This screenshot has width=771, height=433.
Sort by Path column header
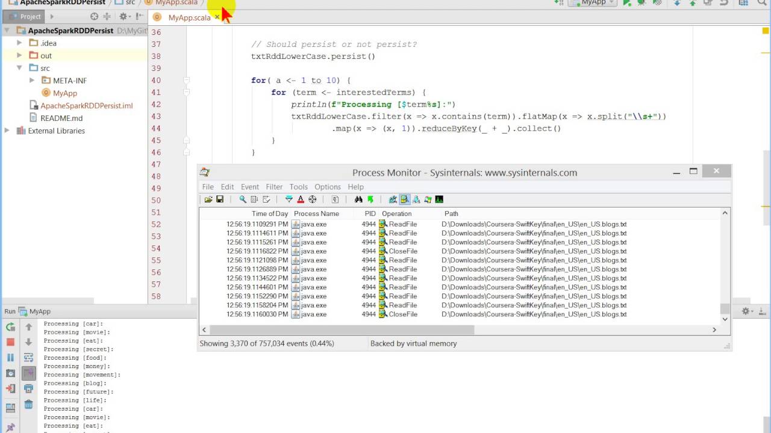(451, 213)
